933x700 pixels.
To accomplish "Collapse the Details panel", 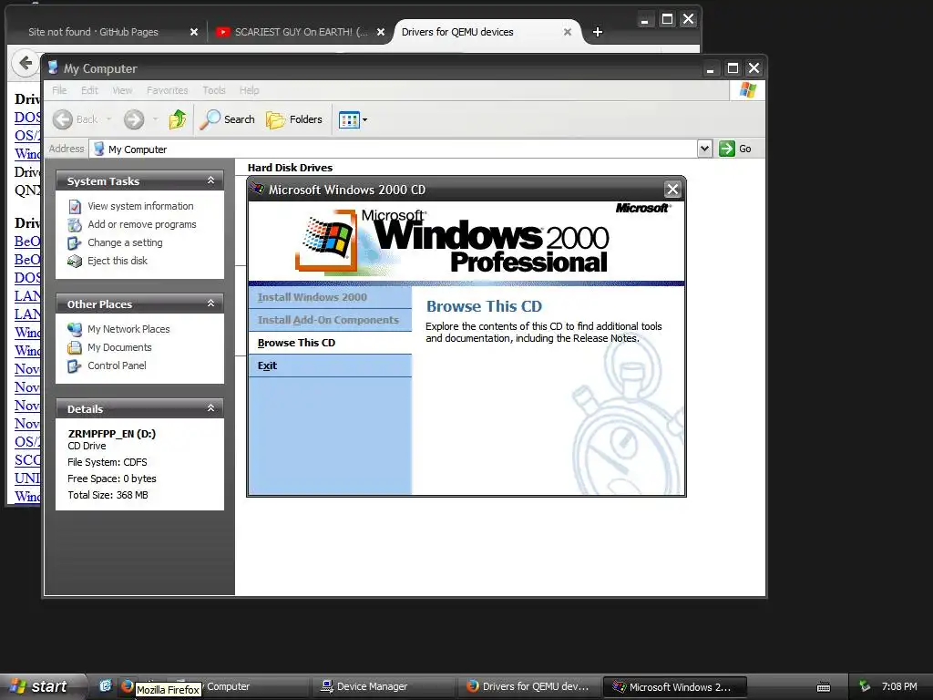I will (x=210, y=408).
